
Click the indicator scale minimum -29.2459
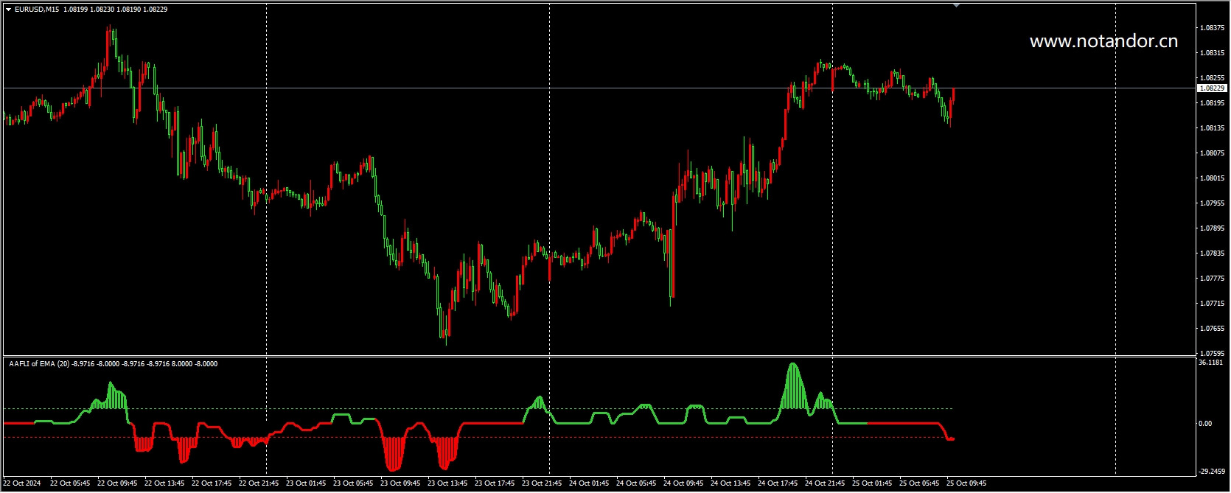pyautogui.click(x=1210, y=472)
